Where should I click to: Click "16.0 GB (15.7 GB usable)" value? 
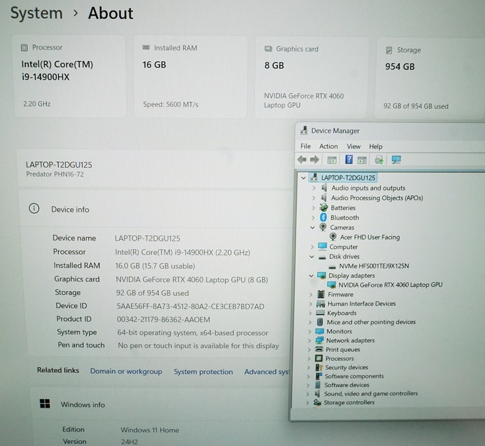155,266
